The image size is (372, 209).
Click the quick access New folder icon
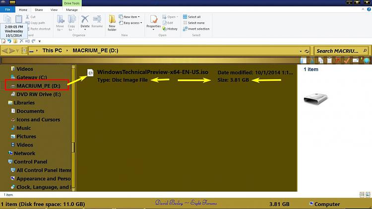tap(15, 41)
